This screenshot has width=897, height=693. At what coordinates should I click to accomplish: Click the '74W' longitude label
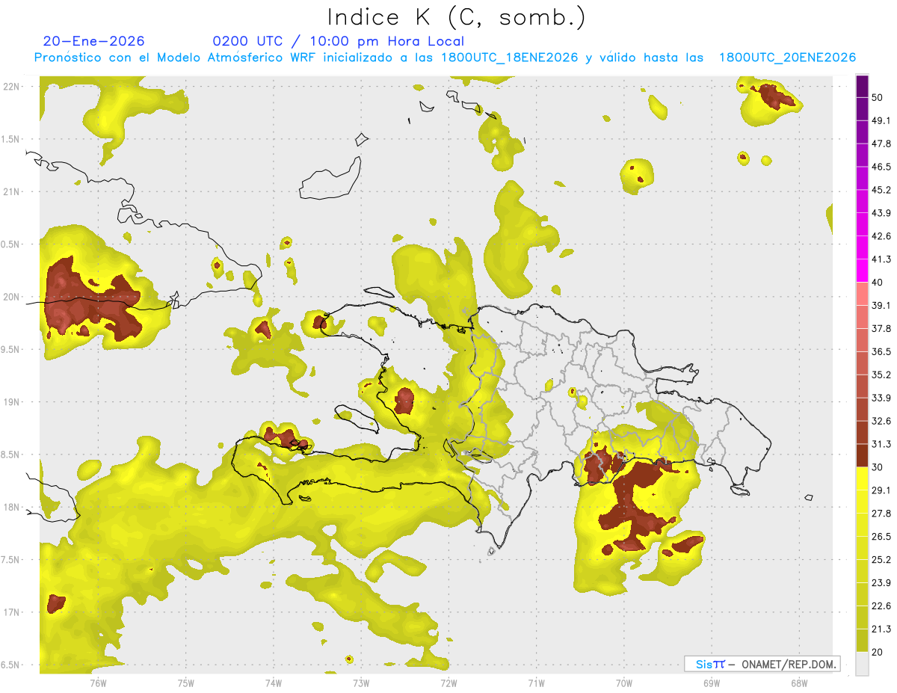coord(274,683)
